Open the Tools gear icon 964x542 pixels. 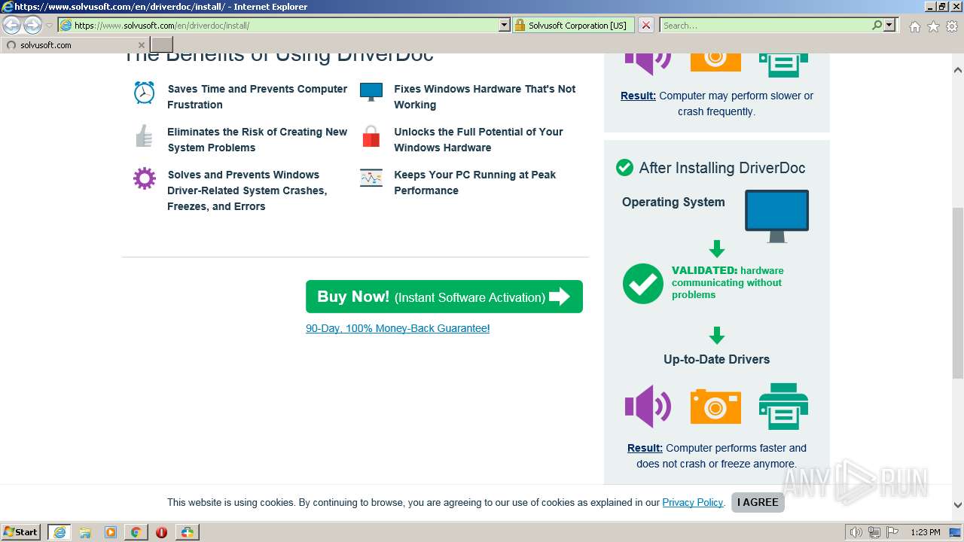952,26
